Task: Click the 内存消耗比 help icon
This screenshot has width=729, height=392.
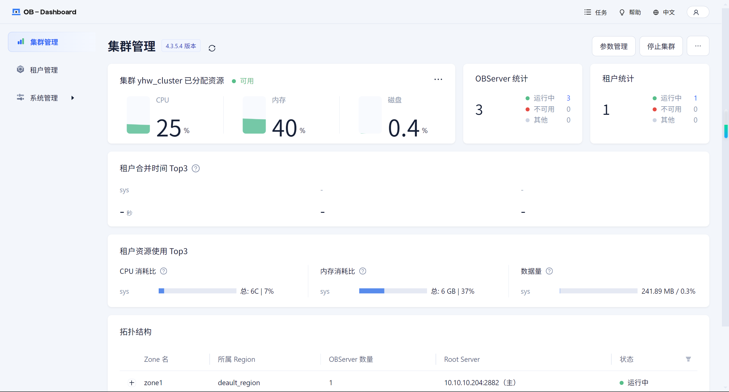Action: point(362,271)
